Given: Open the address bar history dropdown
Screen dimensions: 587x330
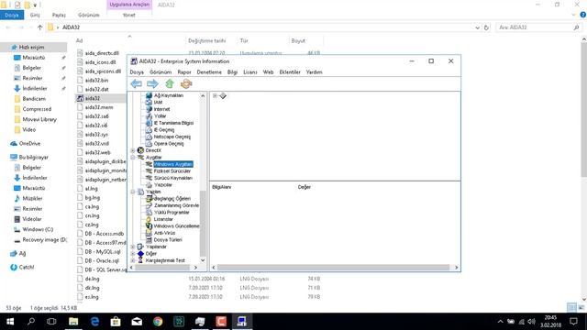Looking at the screenshot, I should [477, 27].
